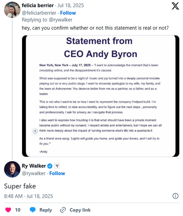Click the Copy link text
The width and height of the screenshot is (183, 216).
coord(80,210)
